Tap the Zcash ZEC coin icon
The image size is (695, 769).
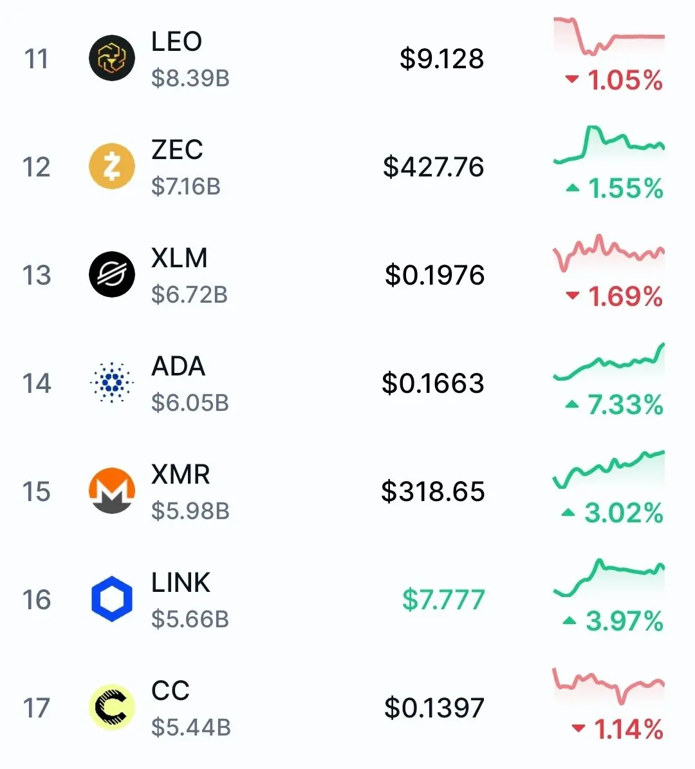coord(112,166)
